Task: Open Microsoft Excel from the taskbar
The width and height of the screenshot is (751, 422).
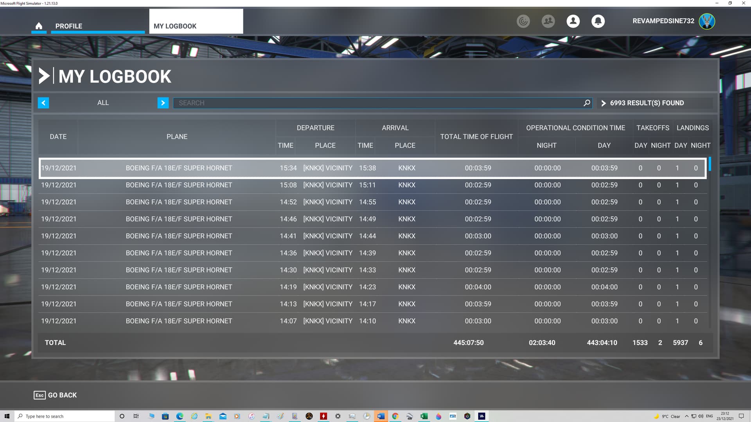Action: point(424,416)
